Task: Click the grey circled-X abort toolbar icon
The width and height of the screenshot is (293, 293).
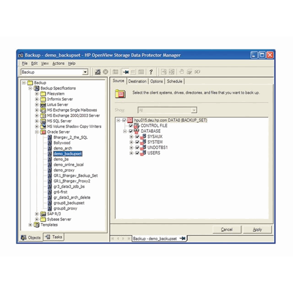Action: [105, 72]
